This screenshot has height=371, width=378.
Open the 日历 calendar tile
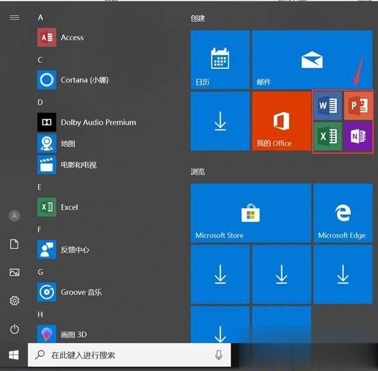pyautogui.click(x=220, y=59)
